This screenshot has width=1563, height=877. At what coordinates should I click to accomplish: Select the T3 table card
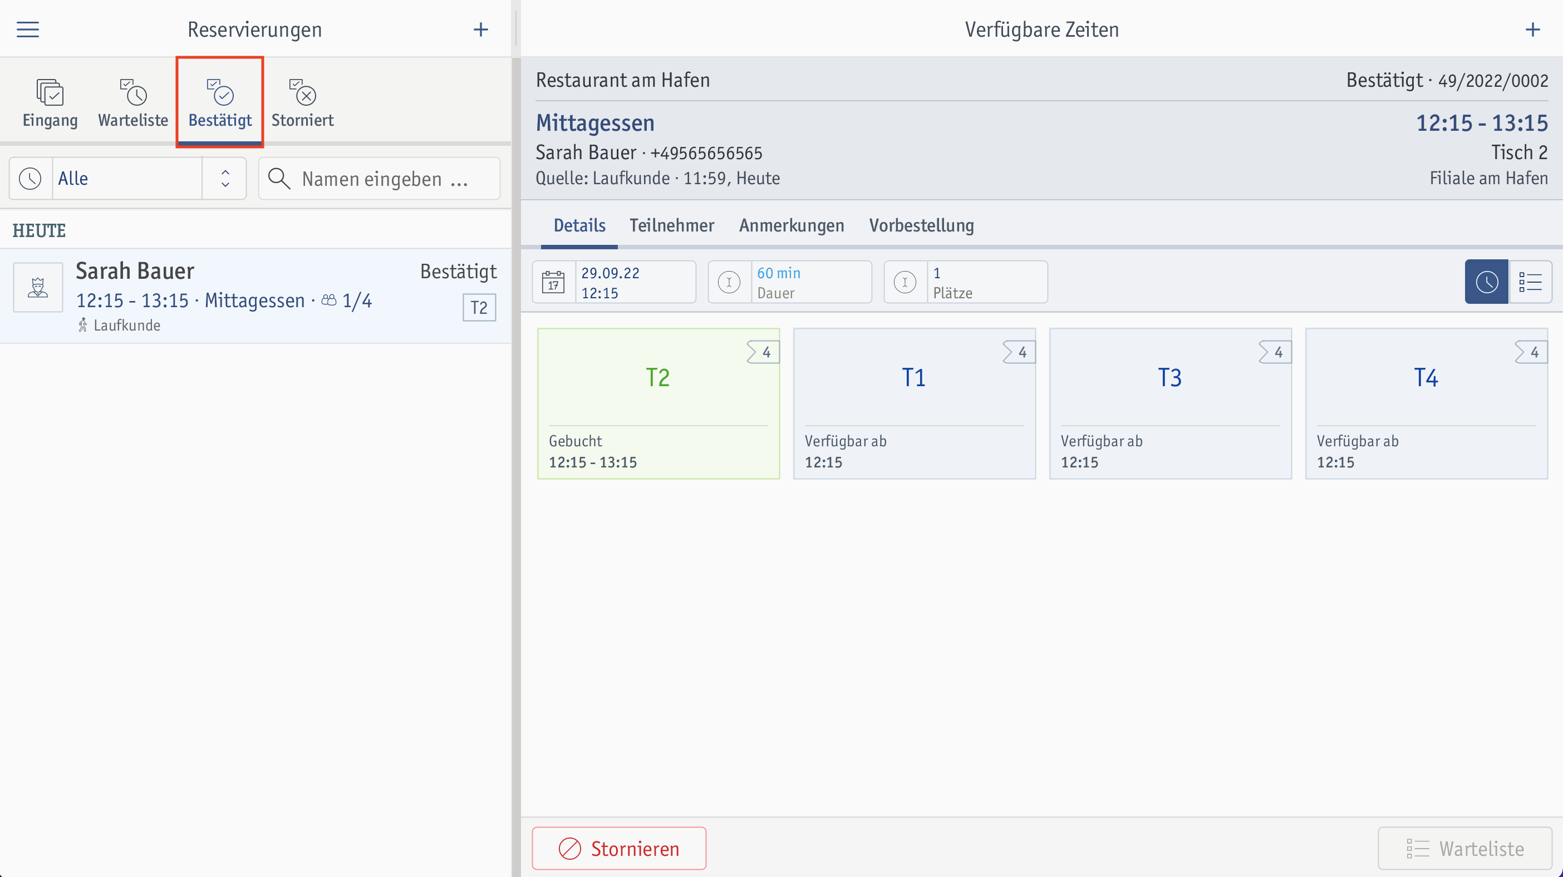(x=1171, y=404)
